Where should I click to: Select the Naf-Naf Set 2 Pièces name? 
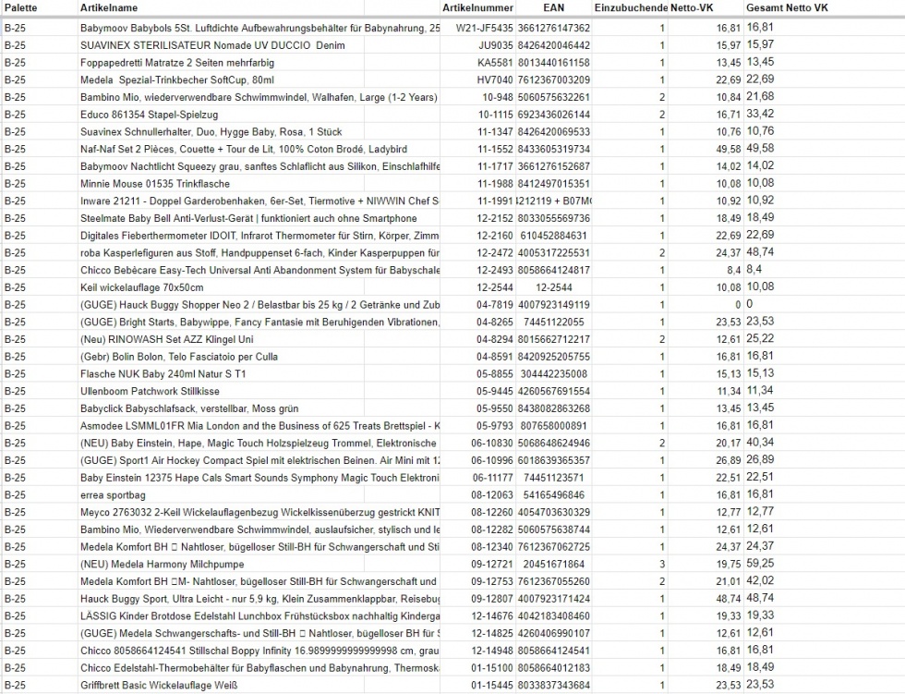click(244, 149)
